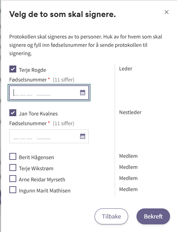The height and width of the screenshot is (232, 177).
Task: Click the name text 'Terje Wikstrøm'
Action: coord(36,169)
